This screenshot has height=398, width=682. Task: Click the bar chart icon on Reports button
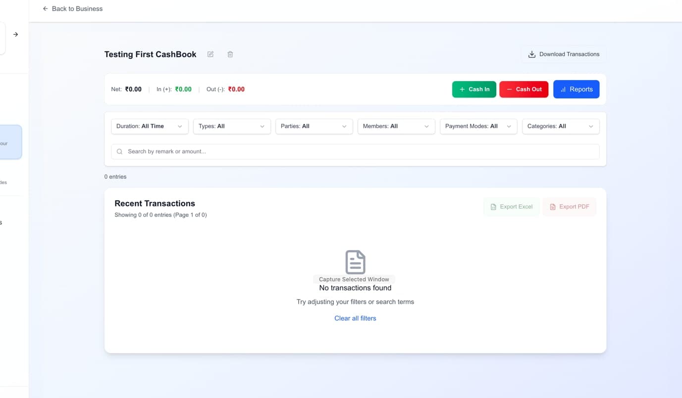pyautogui.click(x=563, y=90)
